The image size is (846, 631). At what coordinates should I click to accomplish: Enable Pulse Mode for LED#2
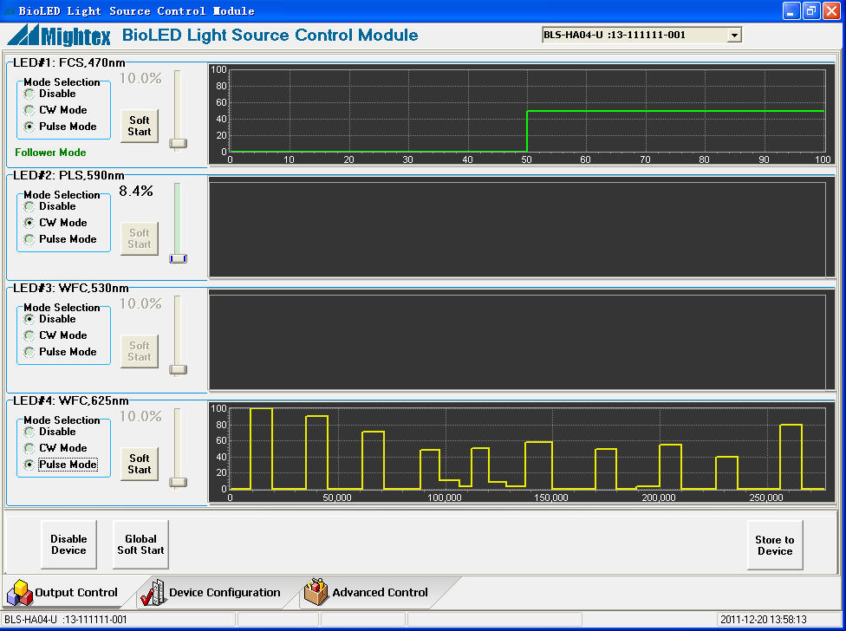pos(28,239)
